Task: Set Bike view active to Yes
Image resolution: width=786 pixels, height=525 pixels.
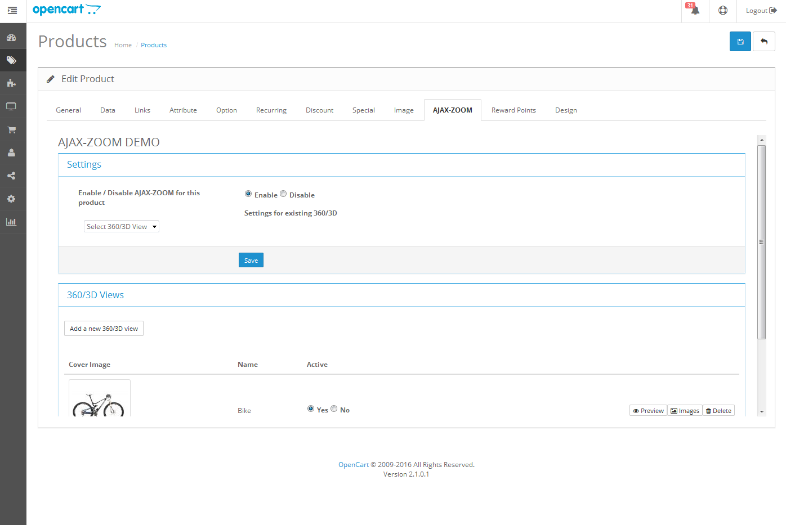Action: pyautogui.click(x=311, y=409)
